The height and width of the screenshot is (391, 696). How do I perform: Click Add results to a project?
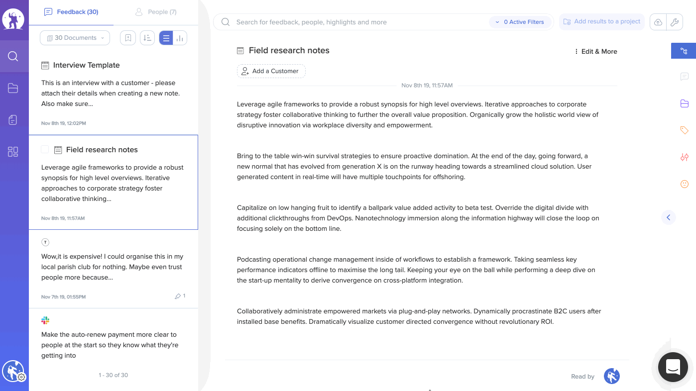pos(602,22)
